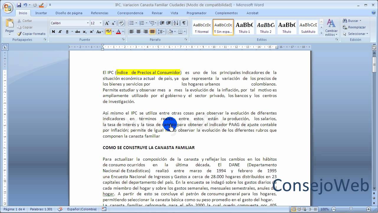Click Seleccionar button
The height and width of the screenshot is (213, 378).
(356, 34)
